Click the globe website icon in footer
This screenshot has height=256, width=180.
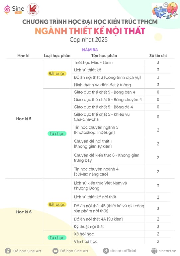[x=154, y=251]
